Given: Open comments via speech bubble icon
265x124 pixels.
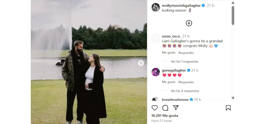Looking at the screenshot, I should (x=165, y=108).
